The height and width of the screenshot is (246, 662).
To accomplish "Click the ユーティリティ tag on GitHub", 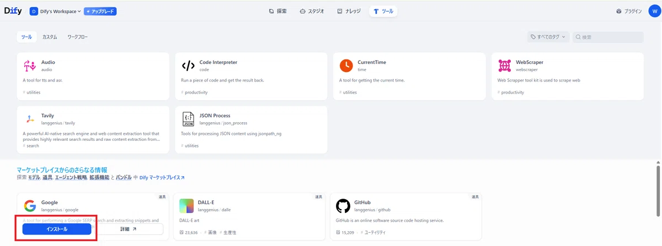I will 372,233.
